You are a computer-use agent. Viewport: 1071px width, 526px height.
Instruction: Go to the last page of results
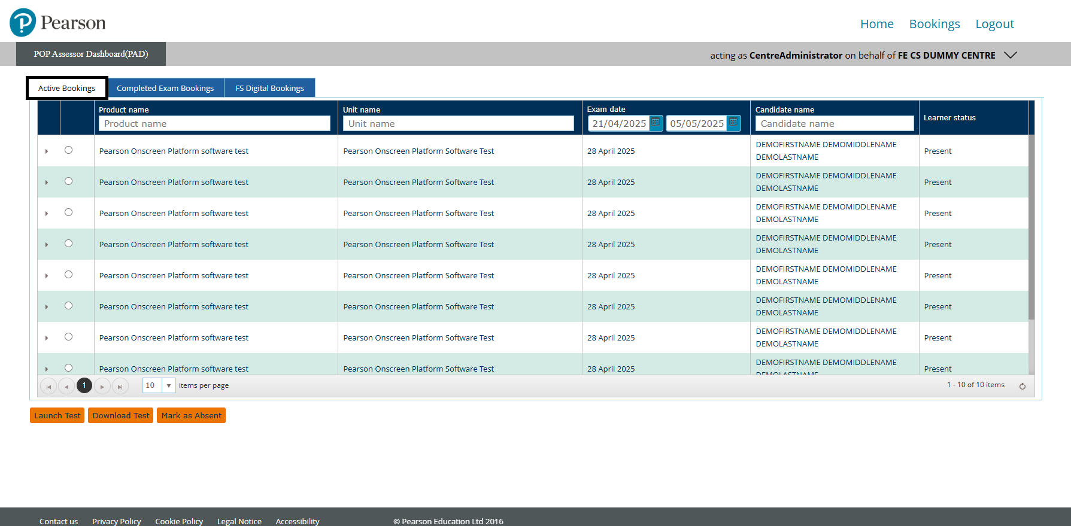point(120,387)
